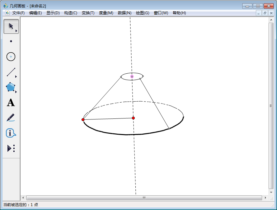Click the Information tool
Viewport: 277px width, 210px height.
(11, 133)
